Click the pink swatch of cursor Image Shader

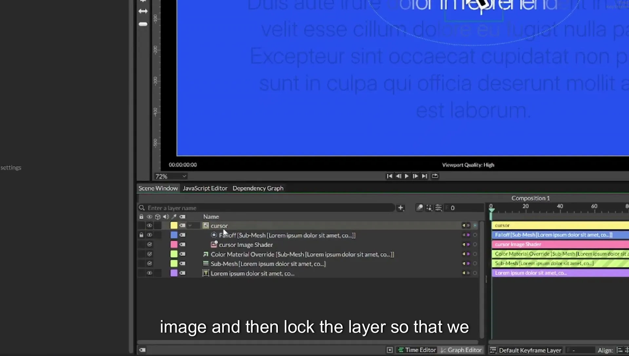[x=174, y=244]
